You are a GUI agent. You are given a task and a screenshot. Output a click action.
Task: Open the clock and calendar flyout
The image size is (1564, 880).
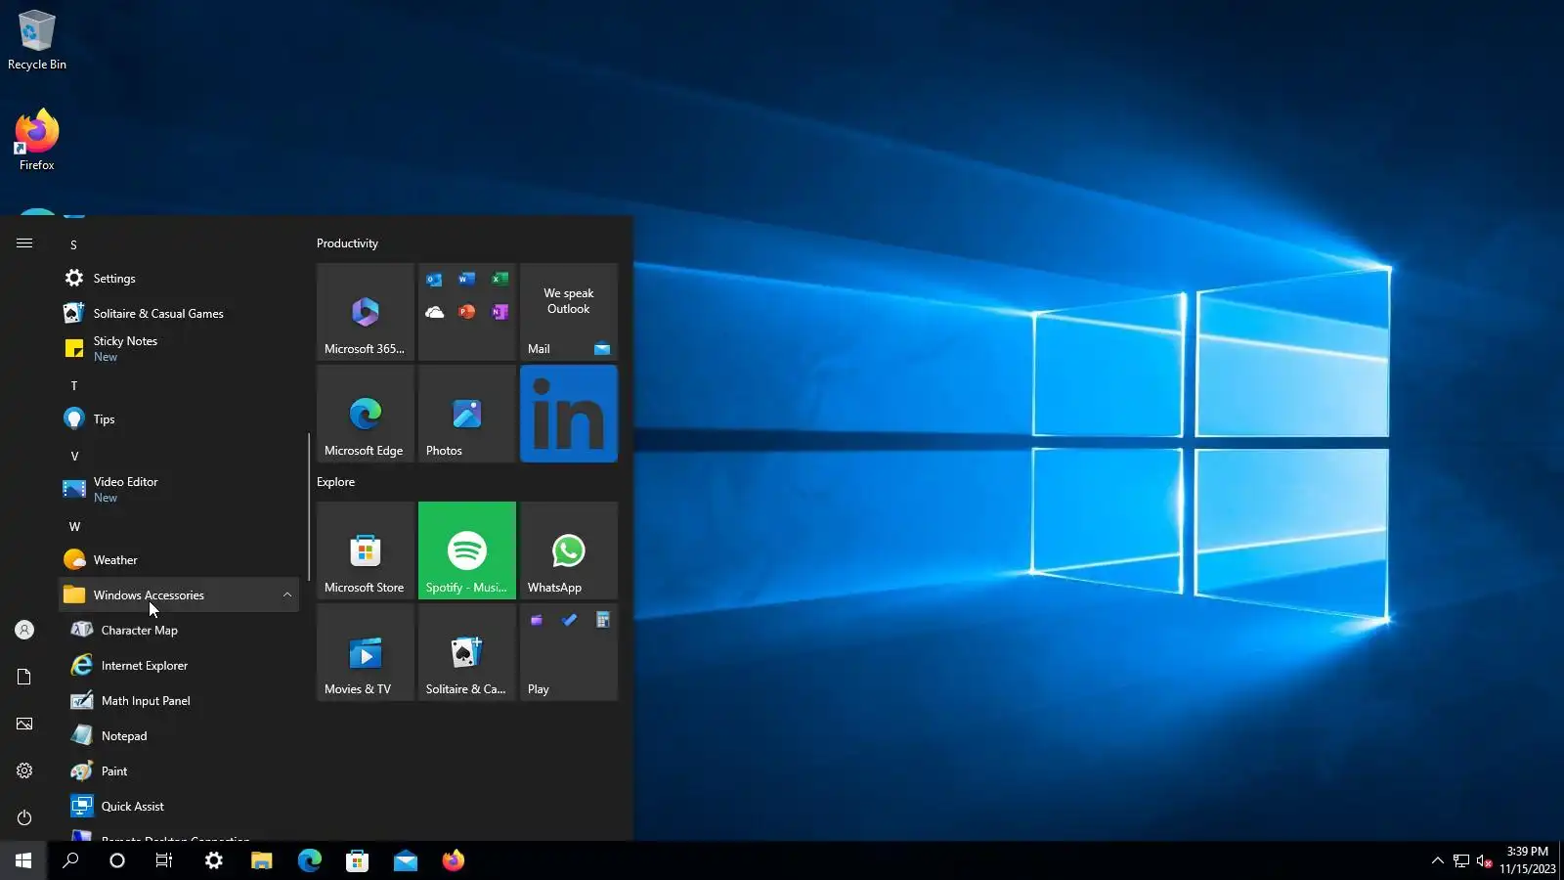click(x=1528, y=860)
